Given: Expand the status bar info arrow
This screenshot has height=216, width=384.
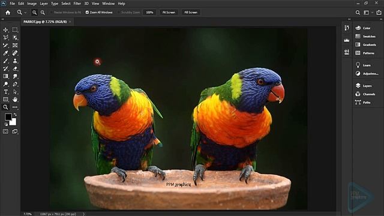Looking at the screenshot, I should point(83,214).
